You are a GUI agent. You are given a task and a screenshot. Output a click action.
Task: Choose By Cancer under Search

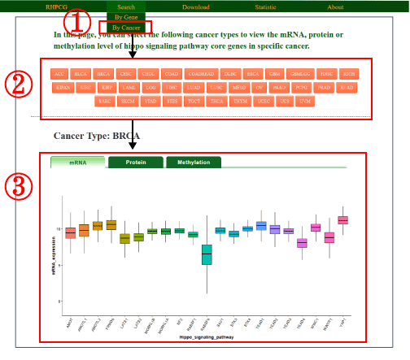pyautogui.click(x=126, y=28)
